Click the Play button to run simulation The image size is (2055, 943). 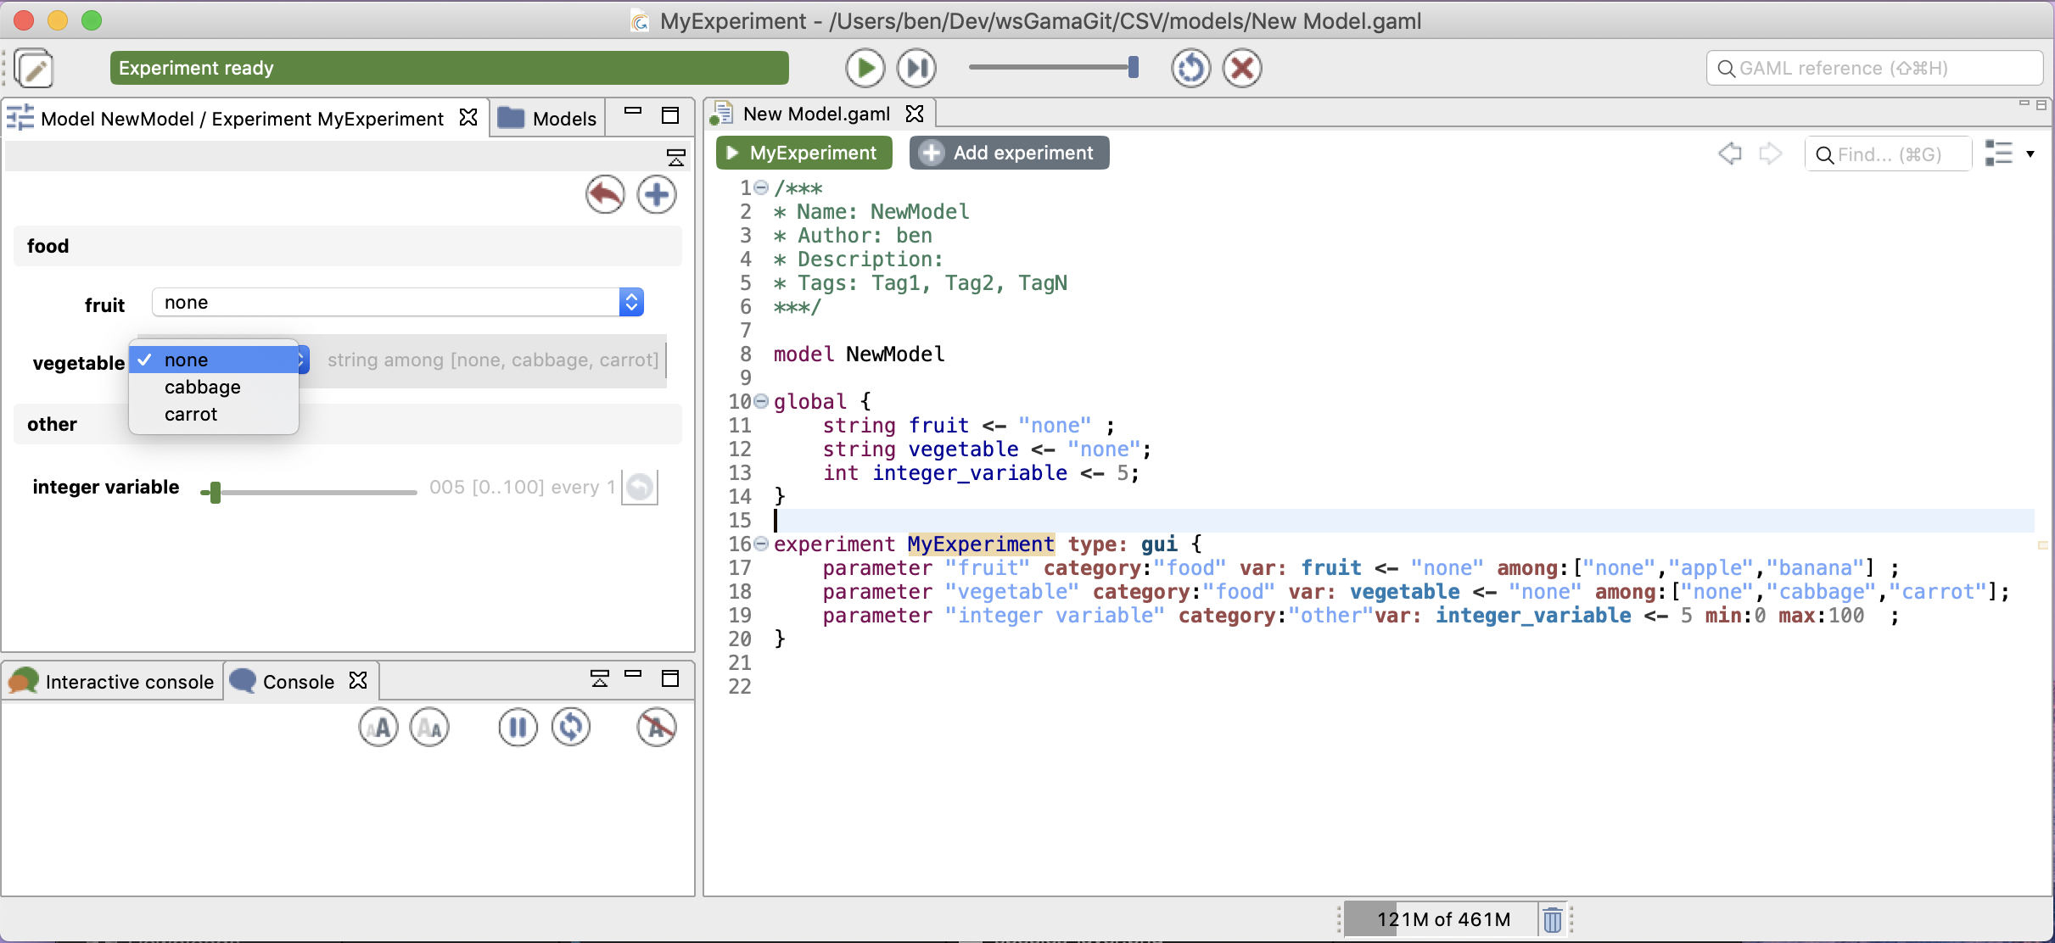pyautogui.click(x=864, y=68)
